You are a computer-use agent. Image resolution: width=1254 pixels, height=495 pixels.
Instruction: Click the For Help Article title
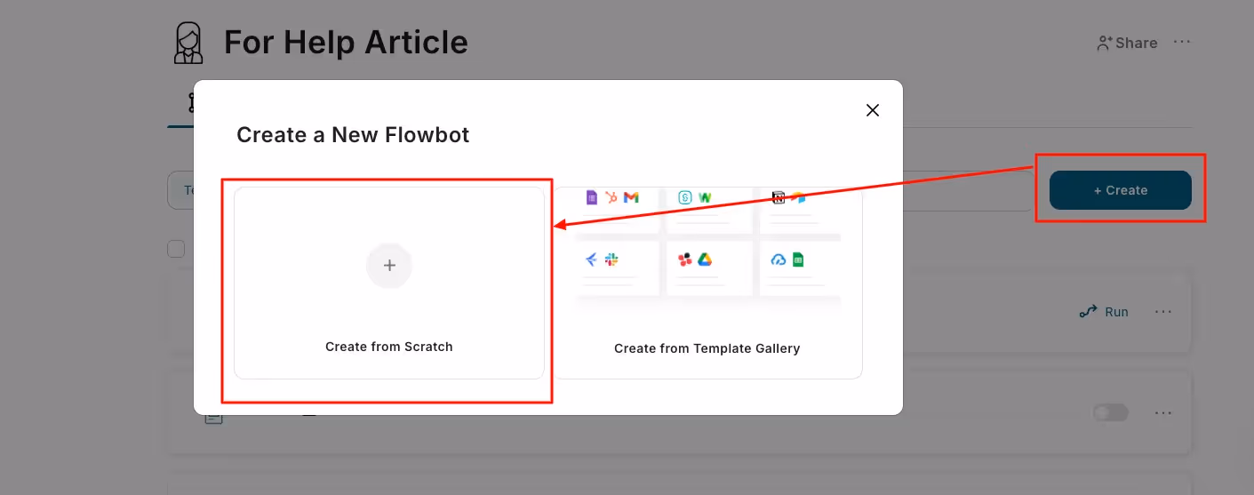pos(346,42)
